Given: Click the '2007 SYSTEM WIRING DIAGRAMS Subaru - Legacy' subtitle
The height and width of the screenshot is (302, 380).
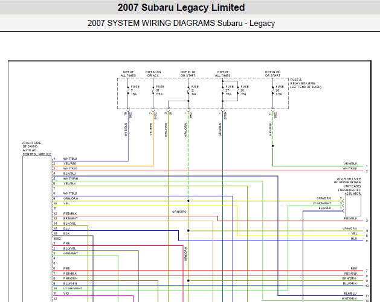Looking at the screenshot, I should (181, 24).
